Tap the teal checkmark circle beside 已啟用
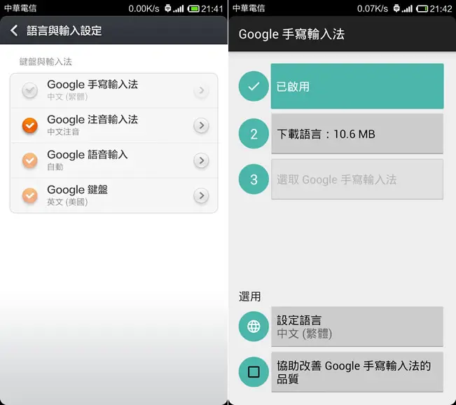This screenshot has height=405, width=456. pyautogui.click(x=254, y=86)
